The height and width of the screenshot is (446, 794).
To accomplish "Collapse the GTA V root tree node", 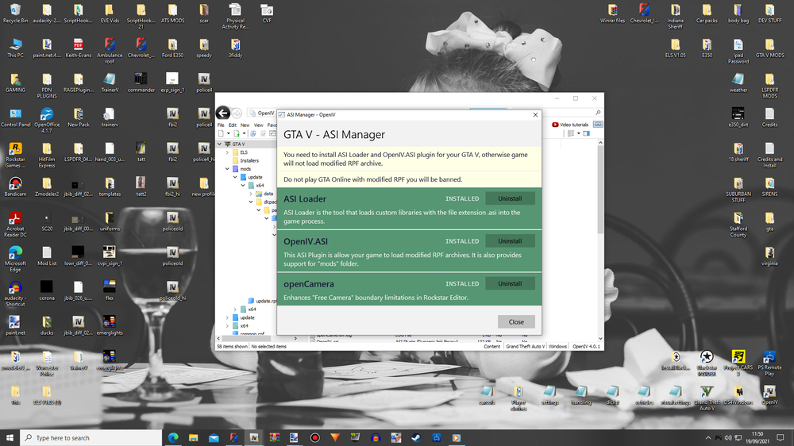I will tap(220, 144).
